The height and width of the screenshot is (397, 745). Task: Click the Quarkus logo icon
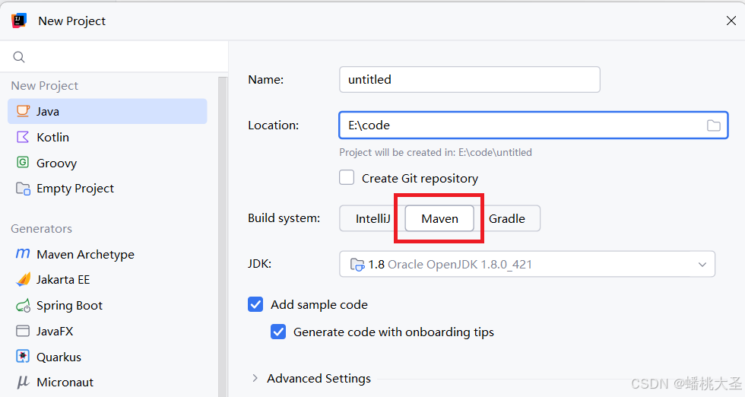point(23,357)
